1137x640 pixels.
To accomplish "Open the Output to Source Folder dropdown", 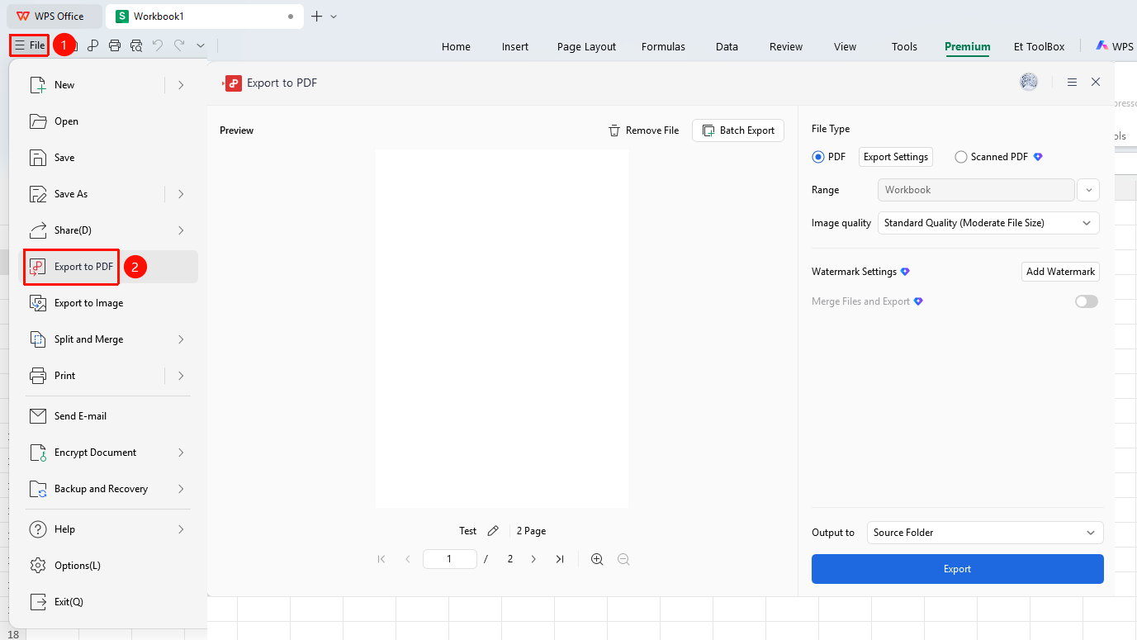I will [985, 533].
